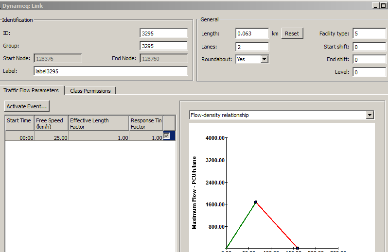Select the 25.00 free speed cell

pos(51,136)
